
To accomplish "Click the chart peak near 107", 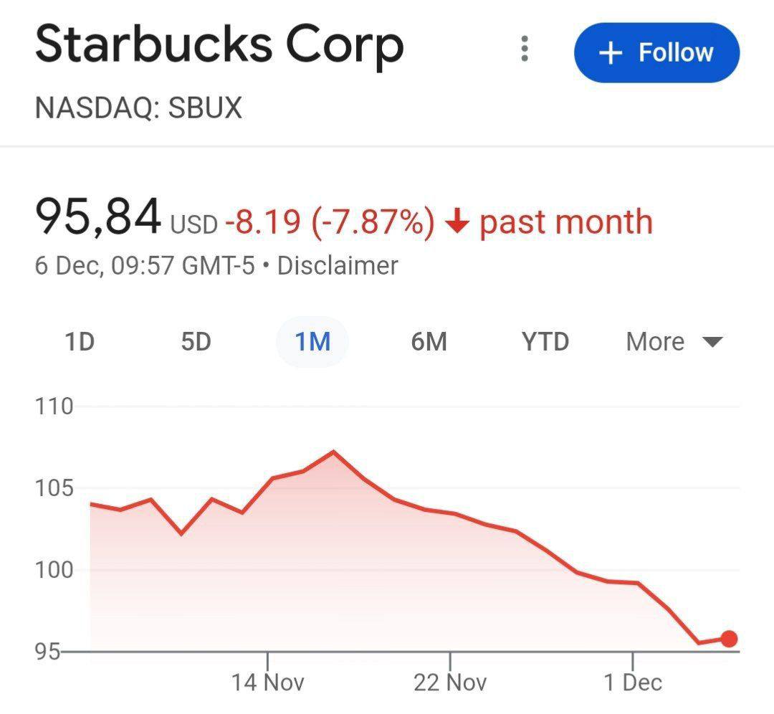I will (x=333, y=452).
